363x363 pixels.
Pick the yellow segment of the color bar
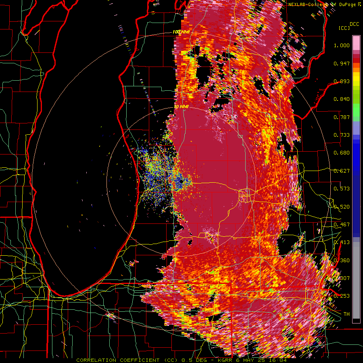point(356,79)
